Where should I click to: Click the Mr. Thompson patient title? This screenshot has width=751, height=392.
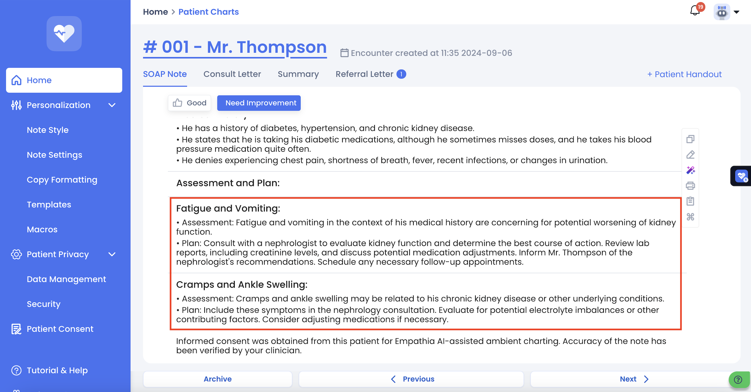pos(235,47)
